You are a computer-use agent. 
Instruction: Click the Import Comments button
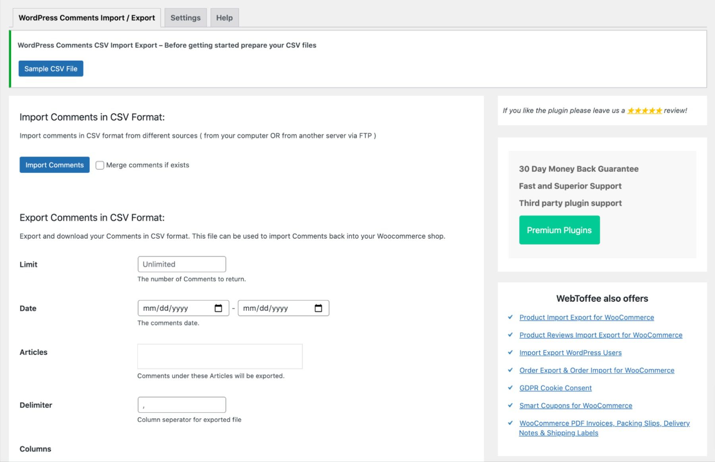54,165
